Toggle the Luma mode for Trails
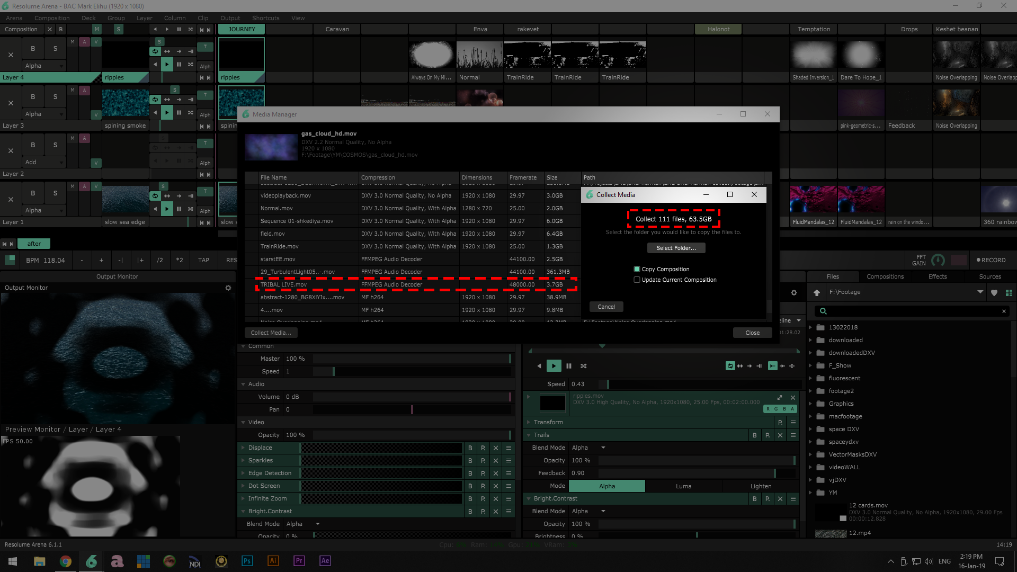The width and height of the screenshot is (1017, 572). tap(683, 486)
